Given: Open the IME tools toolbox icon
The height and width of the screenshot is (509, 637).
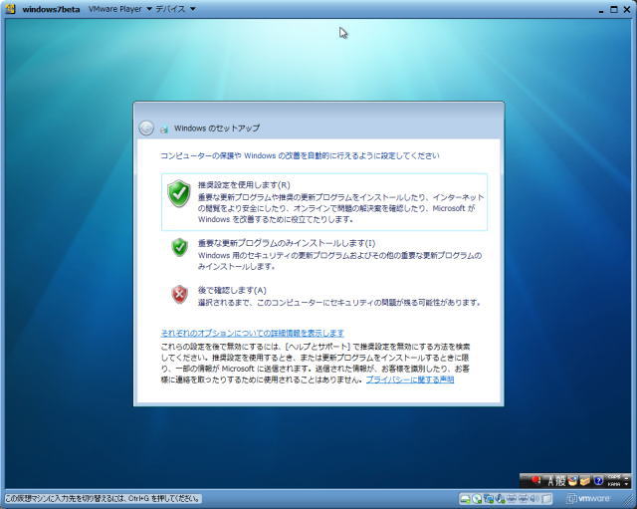Looking at the screenshot, I should point(585,481).
